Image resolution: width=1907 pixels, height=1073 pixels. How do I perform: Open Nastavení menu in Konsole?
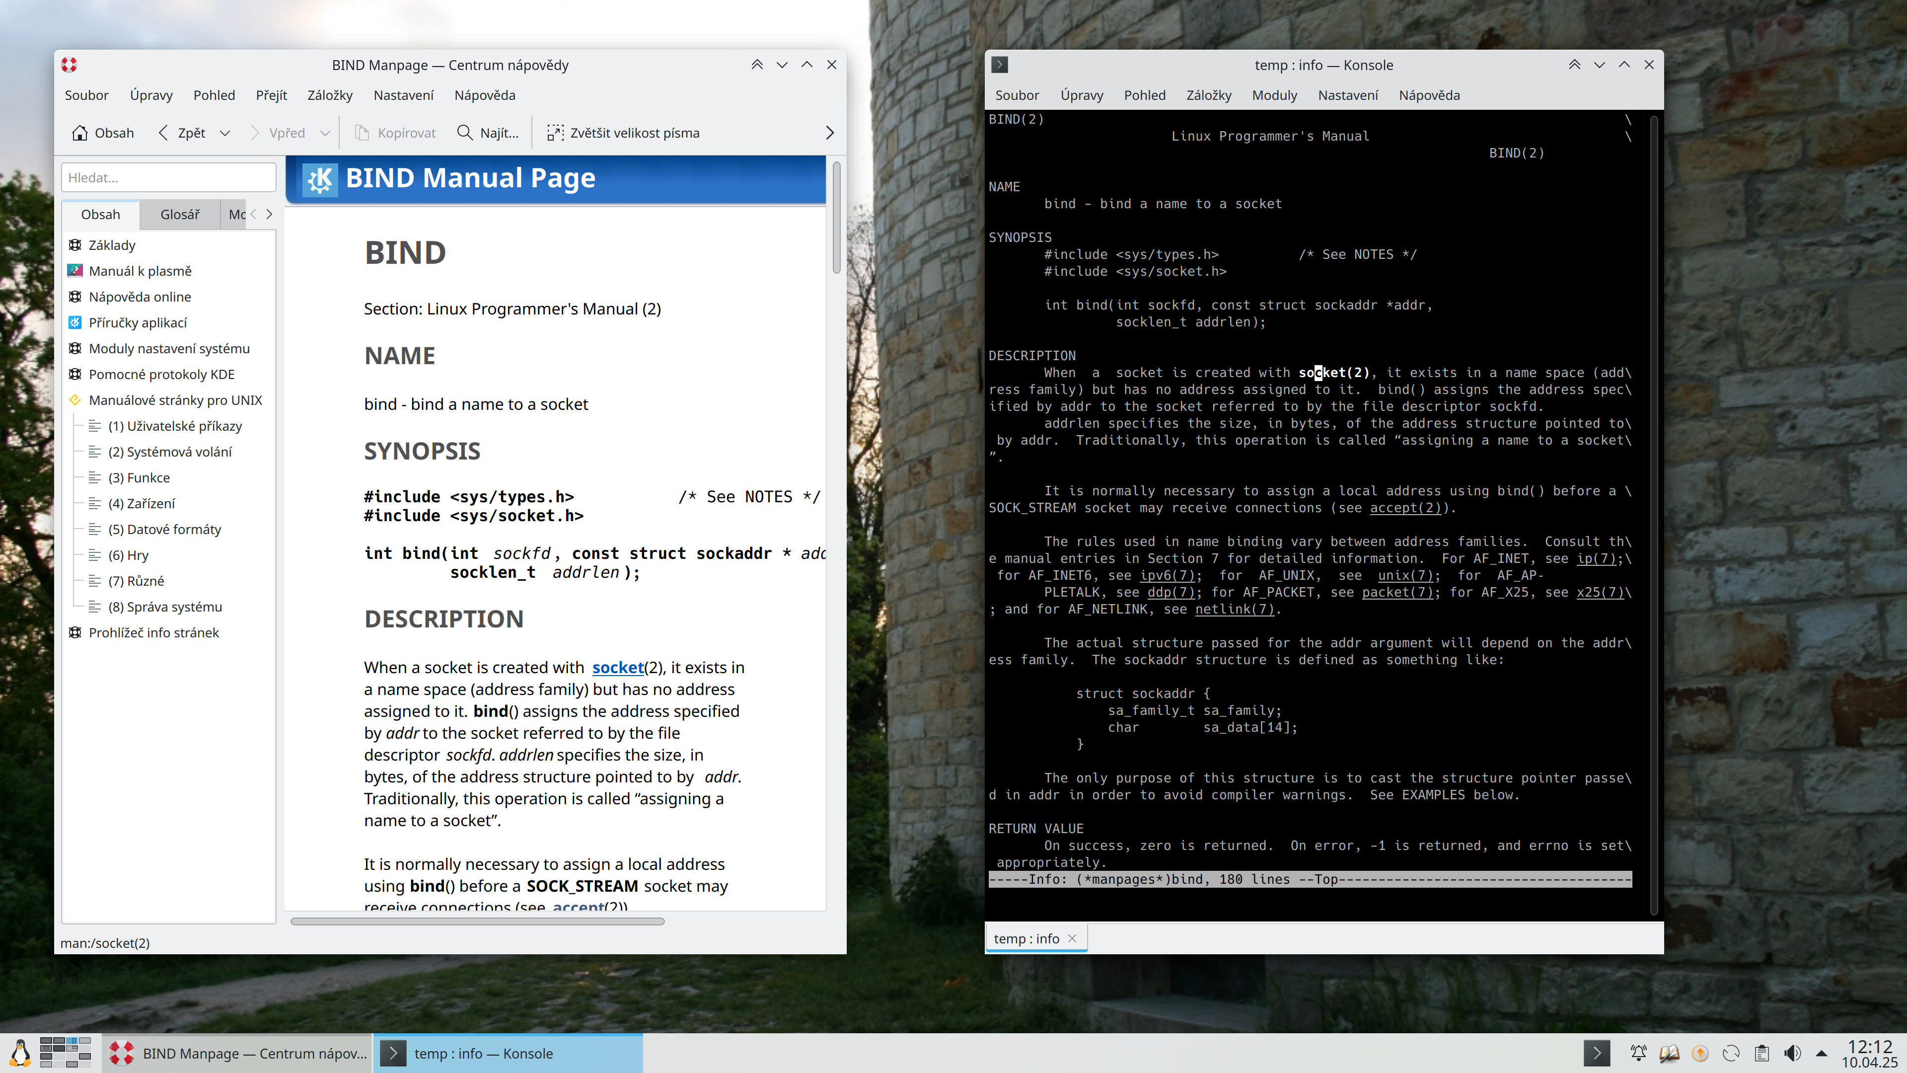click(1347, 95)
